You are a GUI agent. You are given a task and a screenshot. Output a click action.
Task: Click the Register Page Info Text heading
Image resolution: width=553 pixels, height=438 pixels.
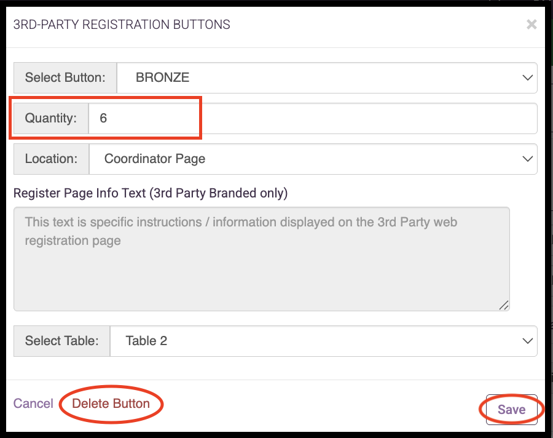(x=151, y=193)
